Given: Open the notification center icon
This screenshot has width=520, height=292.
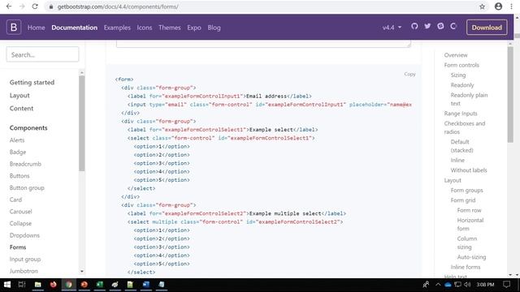Looking at the screenshot, I should (x=507, y=285).
